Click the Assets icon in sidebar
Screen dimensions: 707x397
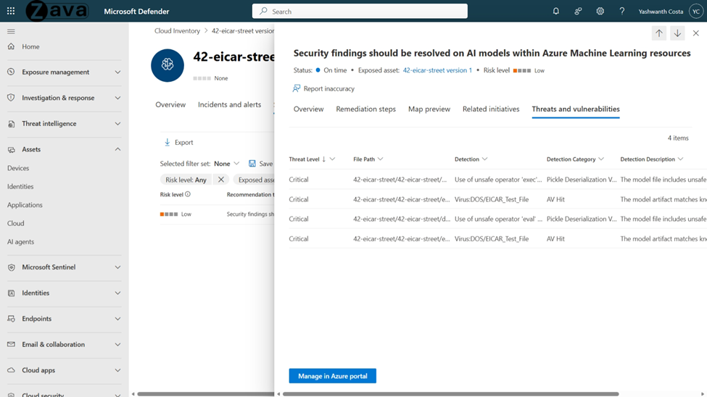coord(12,149)
